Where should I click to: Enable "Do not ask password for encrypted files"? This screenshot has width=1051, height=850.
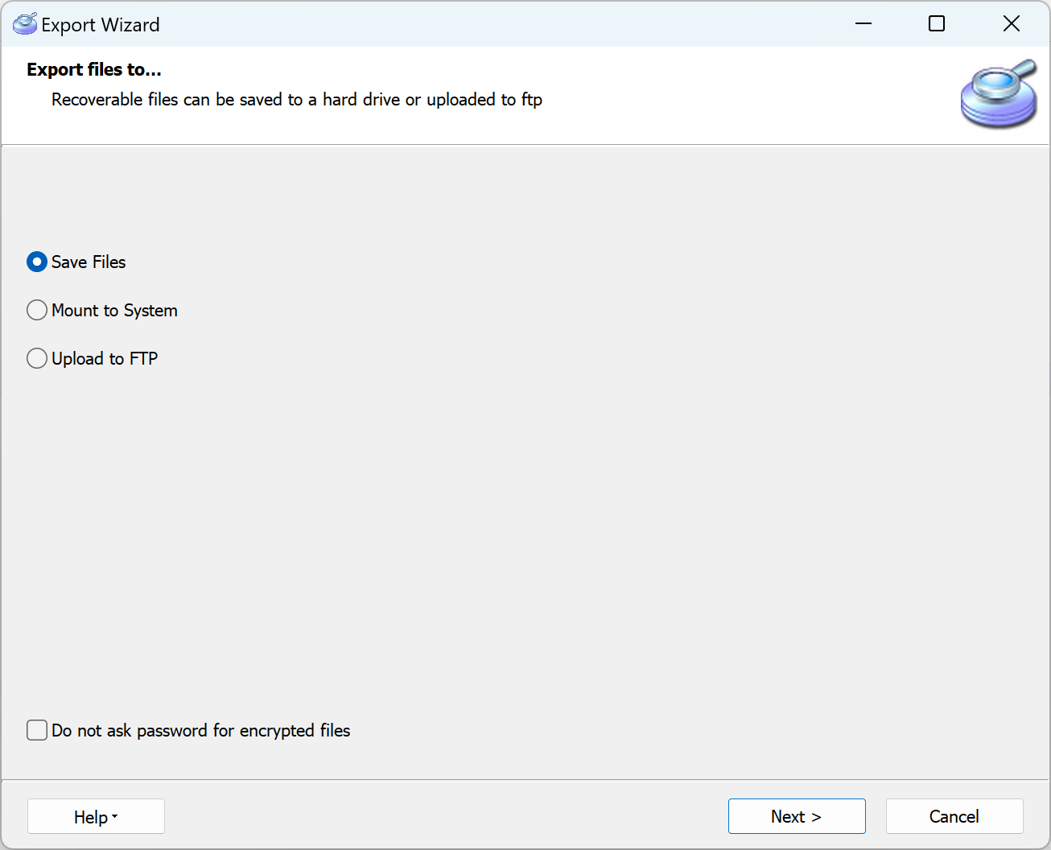(x=36, y=730)
